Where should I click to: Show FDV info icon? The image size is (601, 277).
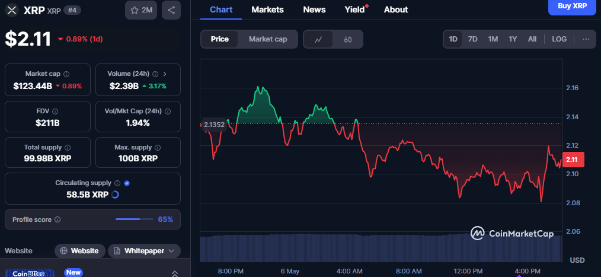(x=55, y=112)
